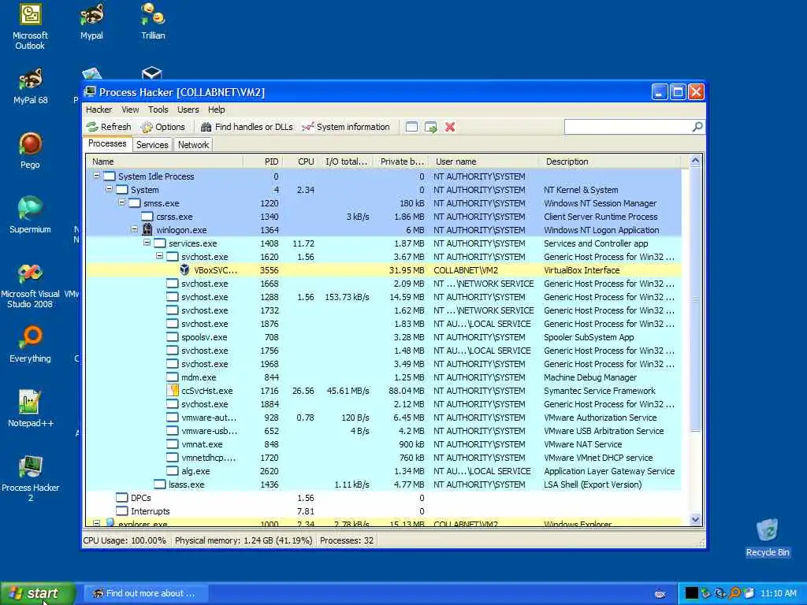Select the Interrupts row
807x605 pixels.
(x=384, y=510)
